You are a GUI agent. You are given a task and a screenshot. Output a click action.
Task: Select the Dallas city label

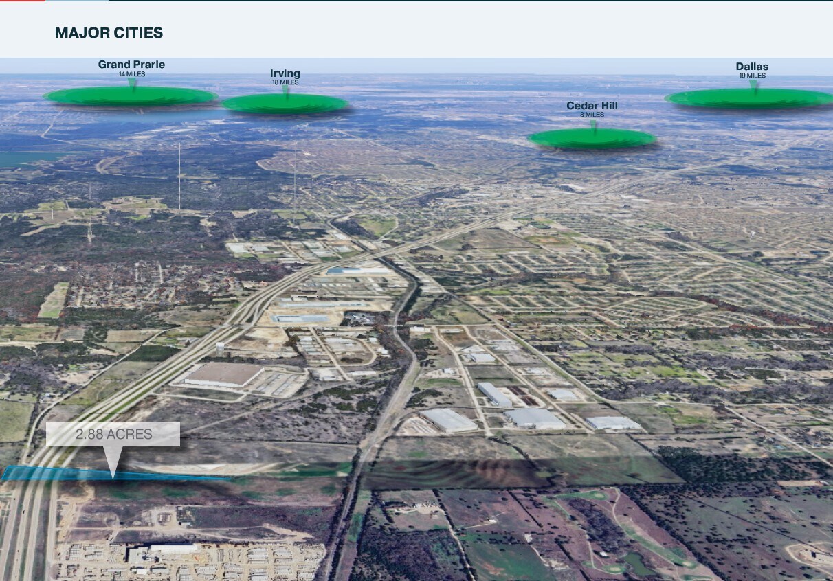tap(752, 67)
